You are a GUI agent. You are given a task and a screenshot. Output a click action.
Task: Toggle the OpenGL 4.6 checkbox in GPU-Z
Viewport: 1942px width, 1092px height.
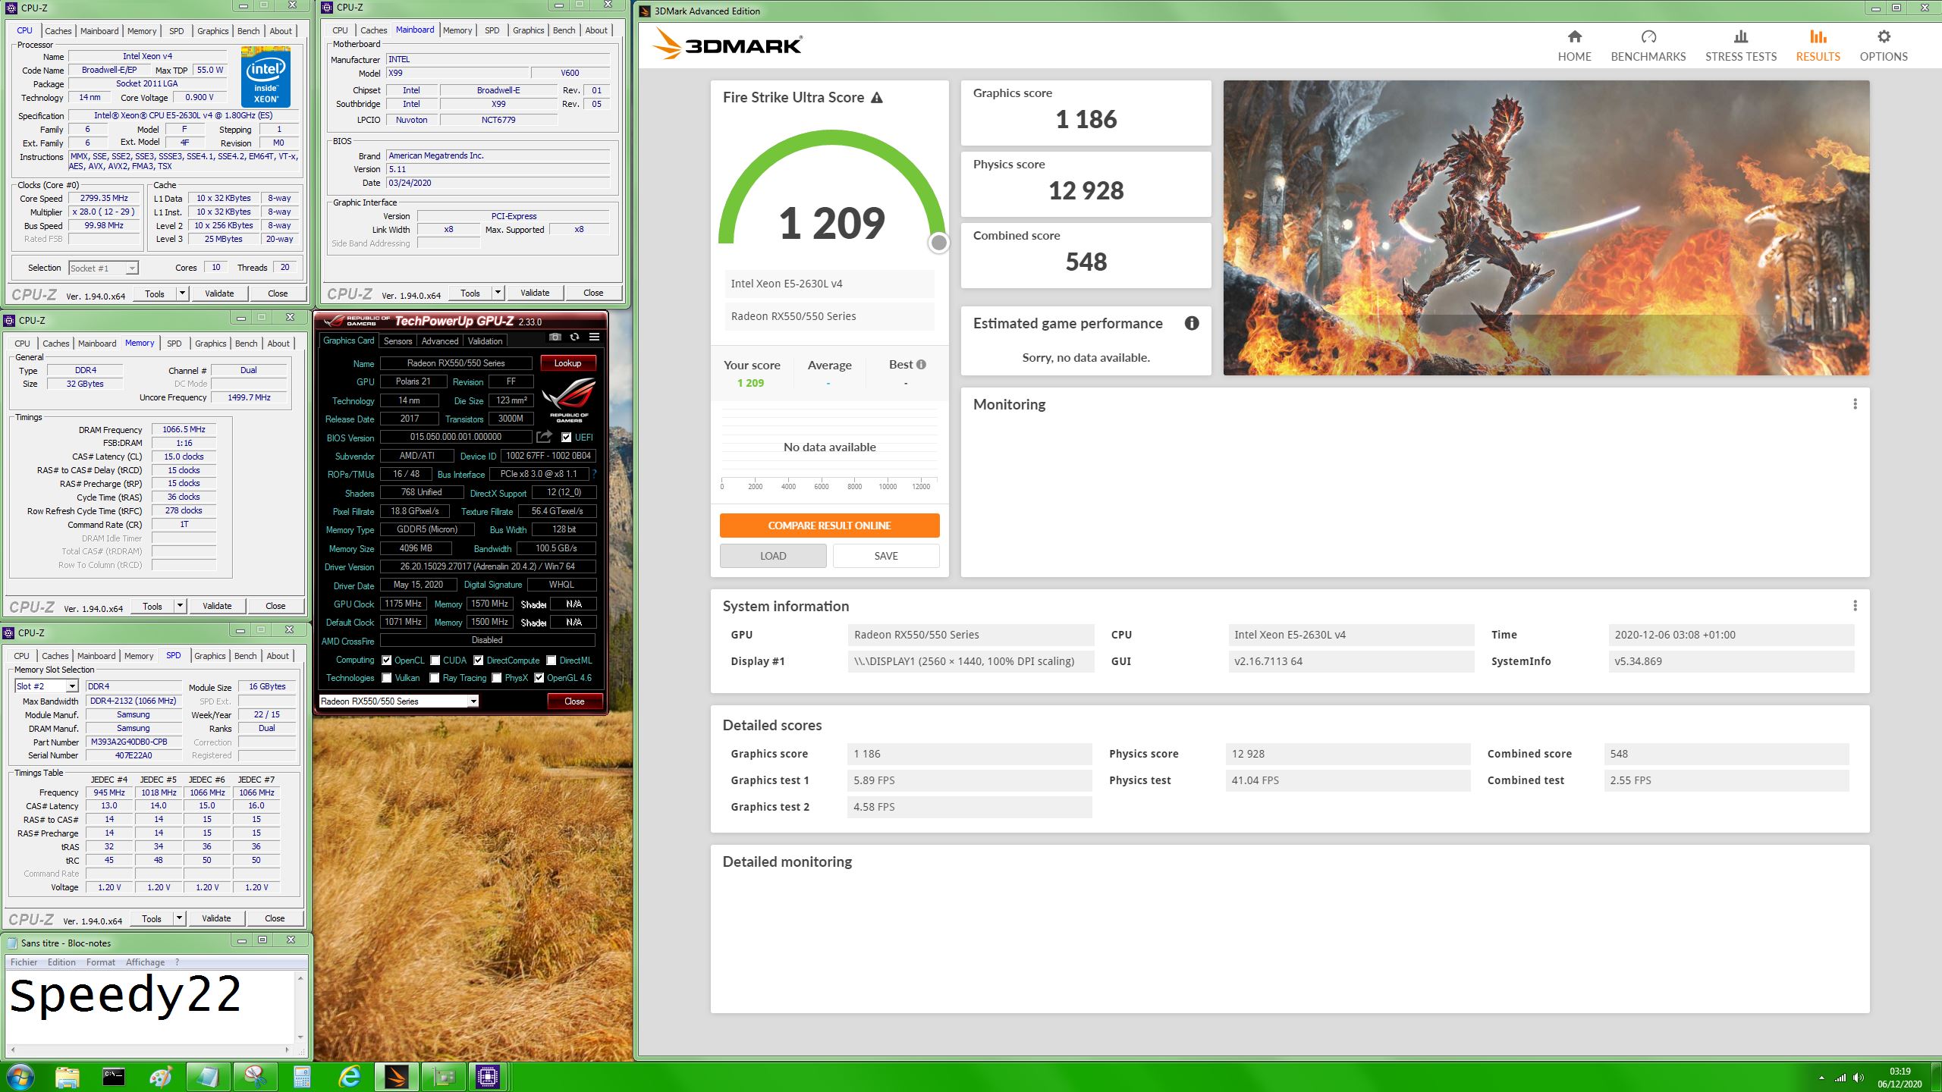[x=539, y=678]
